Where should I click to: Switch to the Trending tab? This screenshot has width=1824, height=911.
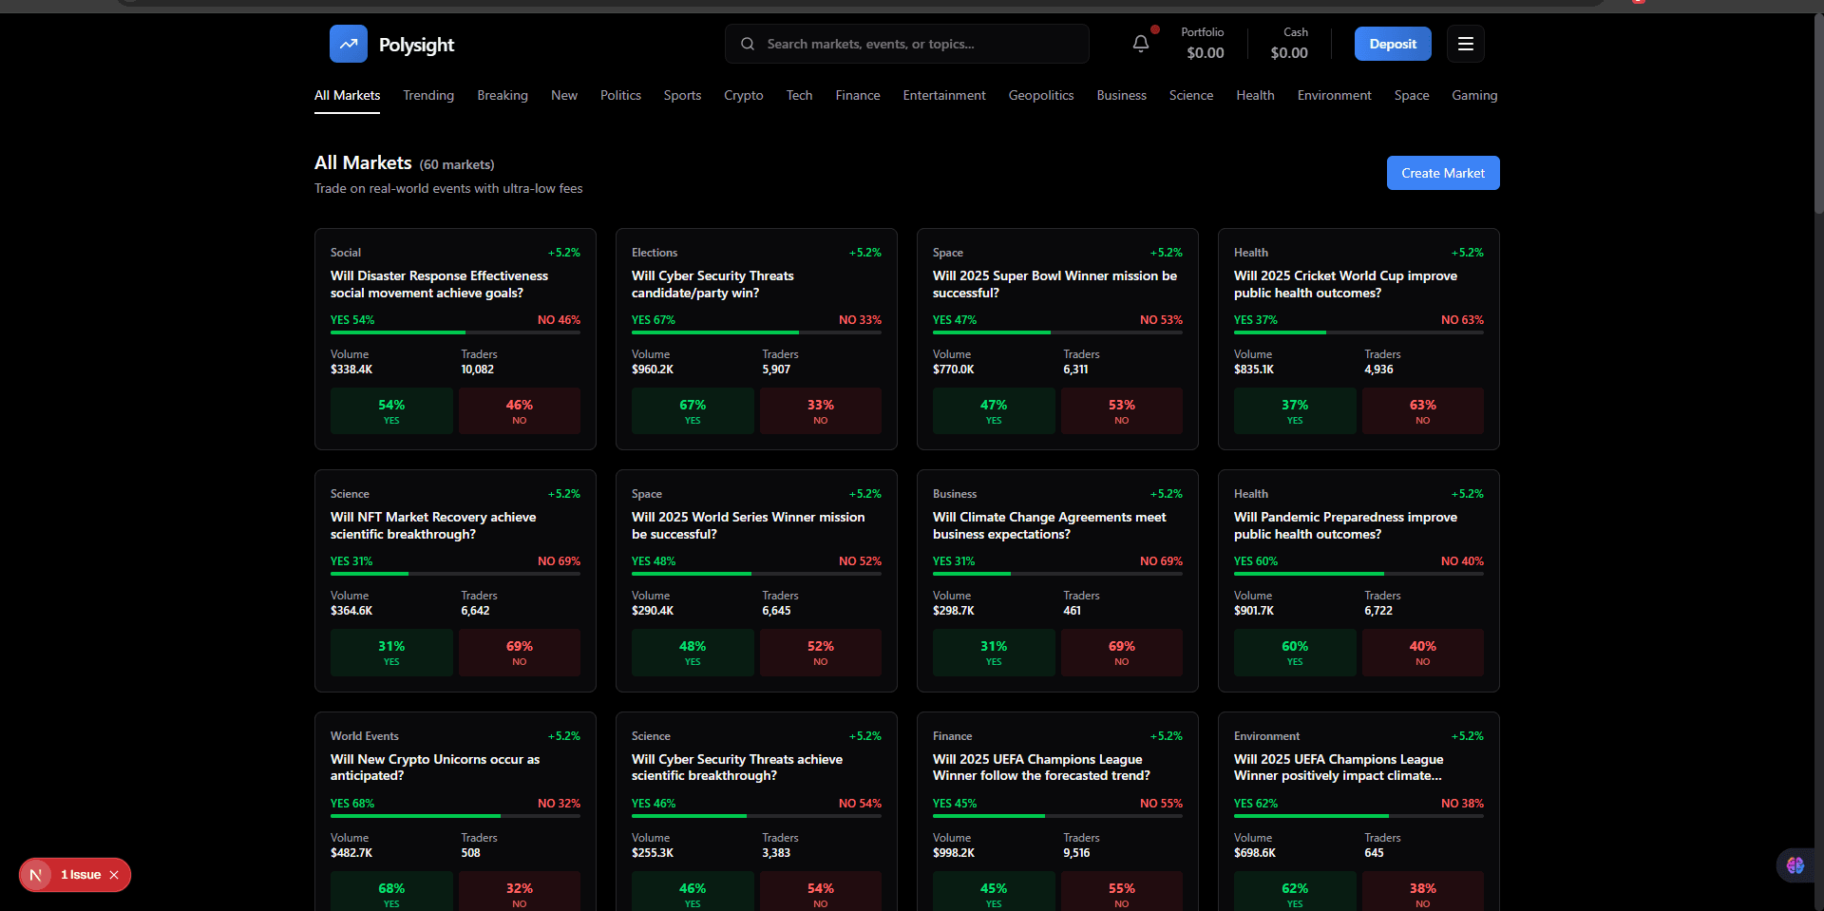[x=427, y=95]
